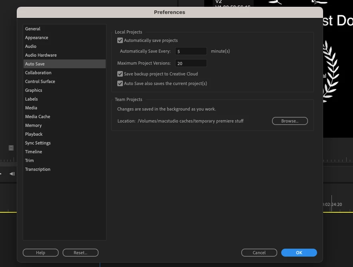This screenshot has height=267, width=353.
Task: Click the OK button
Action: point(299,253)
